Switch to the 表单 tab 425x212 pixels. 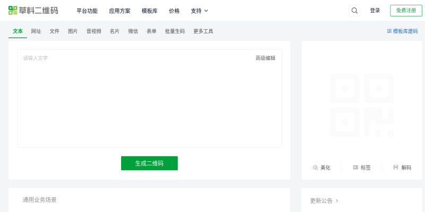tap(151, 31)
